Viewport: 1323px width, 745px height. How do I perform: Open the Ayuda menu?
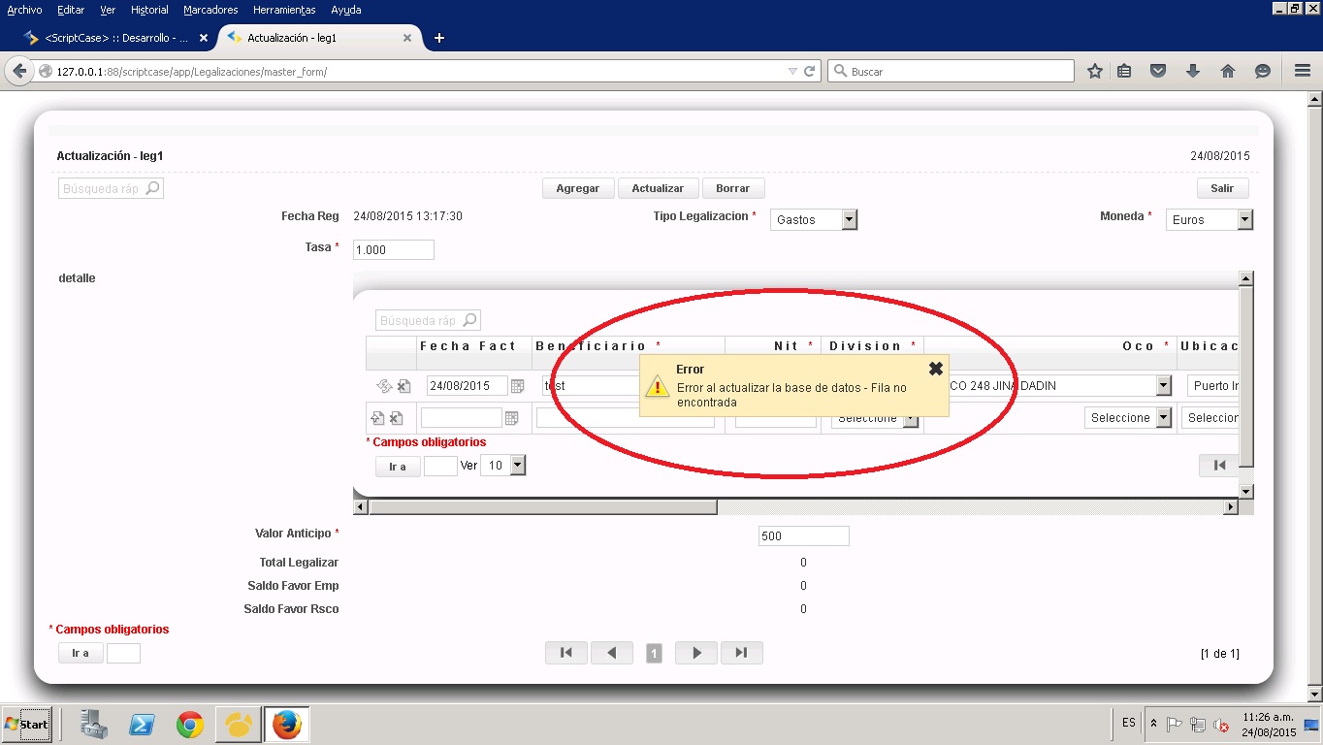pyautogui.click(x=346, y=10)
